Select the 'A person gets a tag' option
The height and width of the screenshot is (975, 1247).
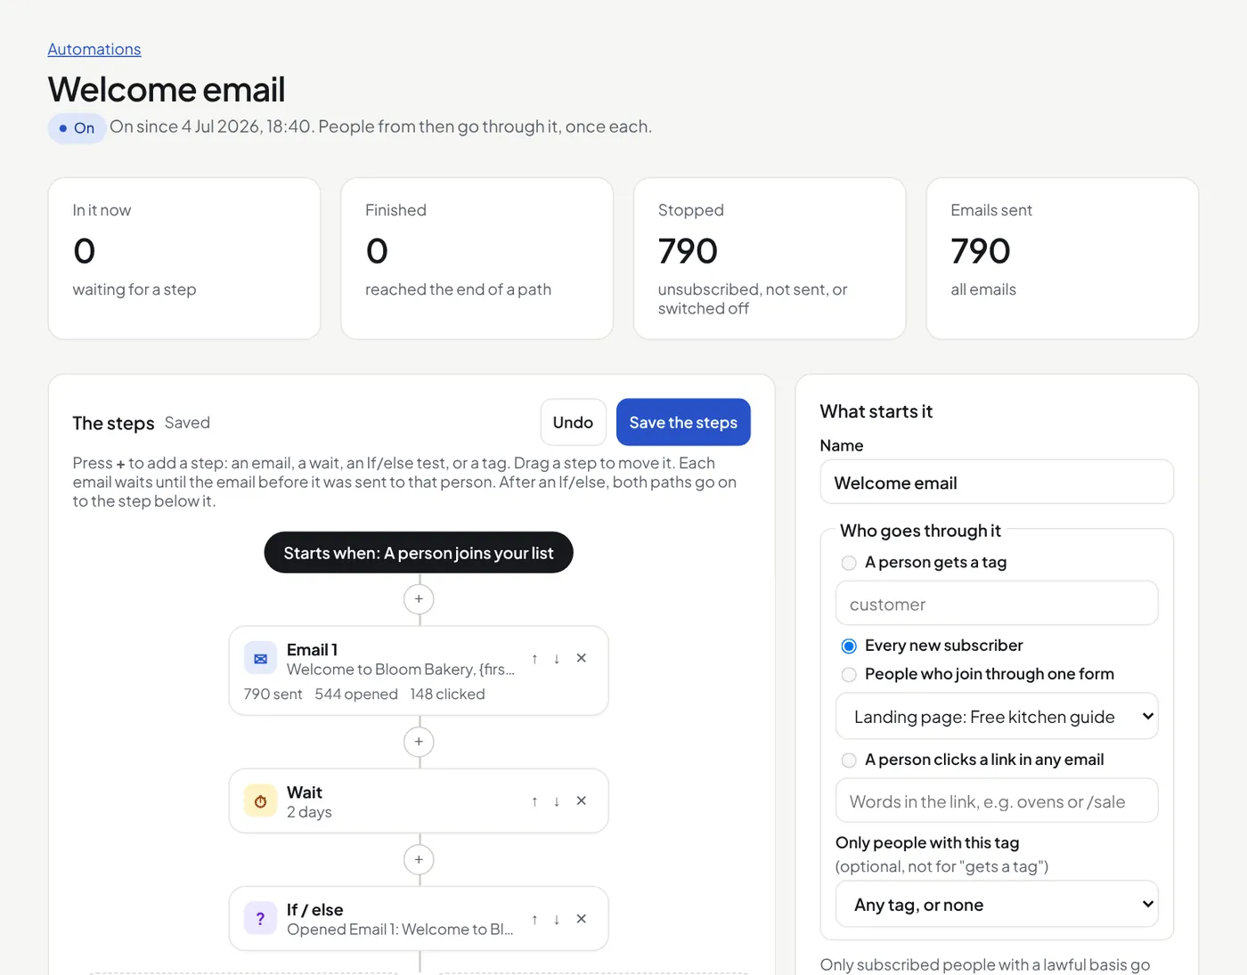[x=849, y=563]
